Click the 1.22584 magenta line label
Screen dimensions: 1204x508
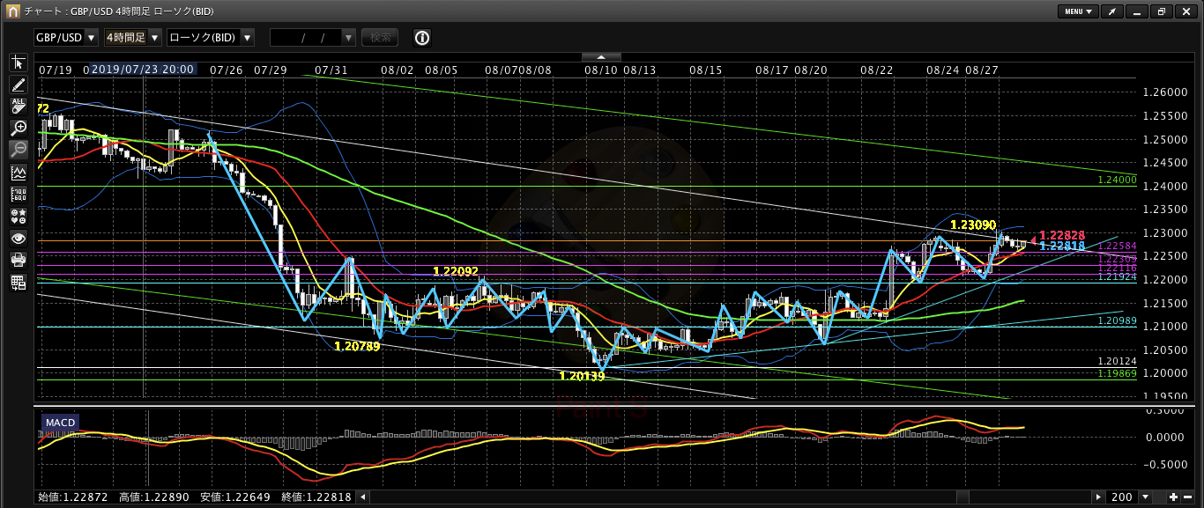[1117, 246]
